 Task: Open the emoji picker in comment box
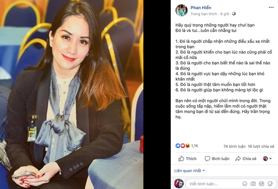245,184
